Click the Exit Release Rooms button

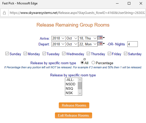point(73,116)
